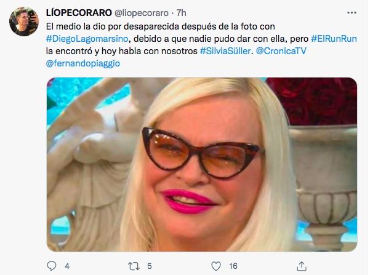Select the tweet body text

point(201,45)
